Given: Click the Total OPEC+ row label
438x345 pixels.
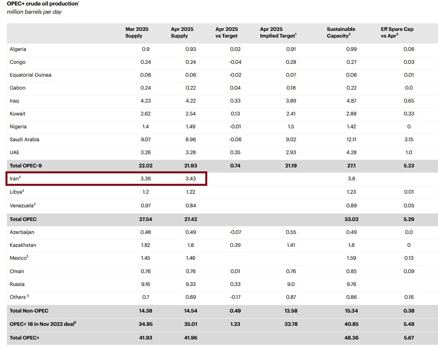Looking at the screenshot, I should (24, 338).
